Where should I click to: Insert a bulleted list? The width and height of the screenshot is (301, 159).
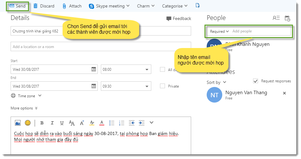click(112, 123)
